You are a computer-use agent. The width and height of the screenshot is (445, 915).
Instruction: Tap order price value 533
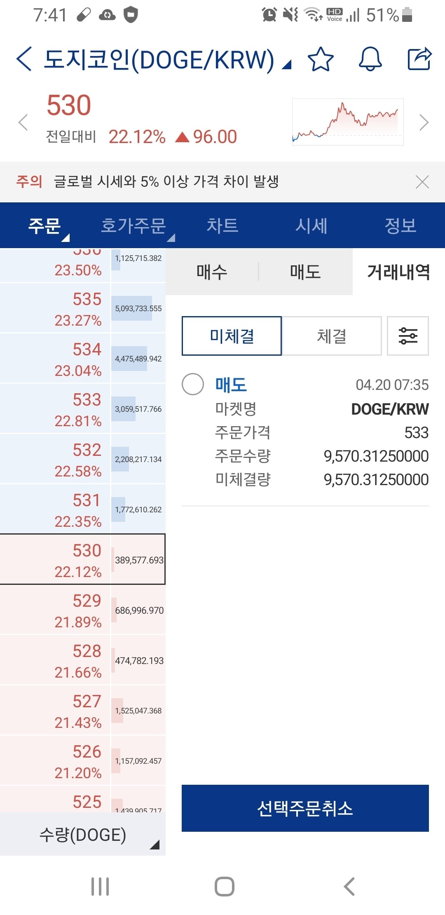(417, 433)
